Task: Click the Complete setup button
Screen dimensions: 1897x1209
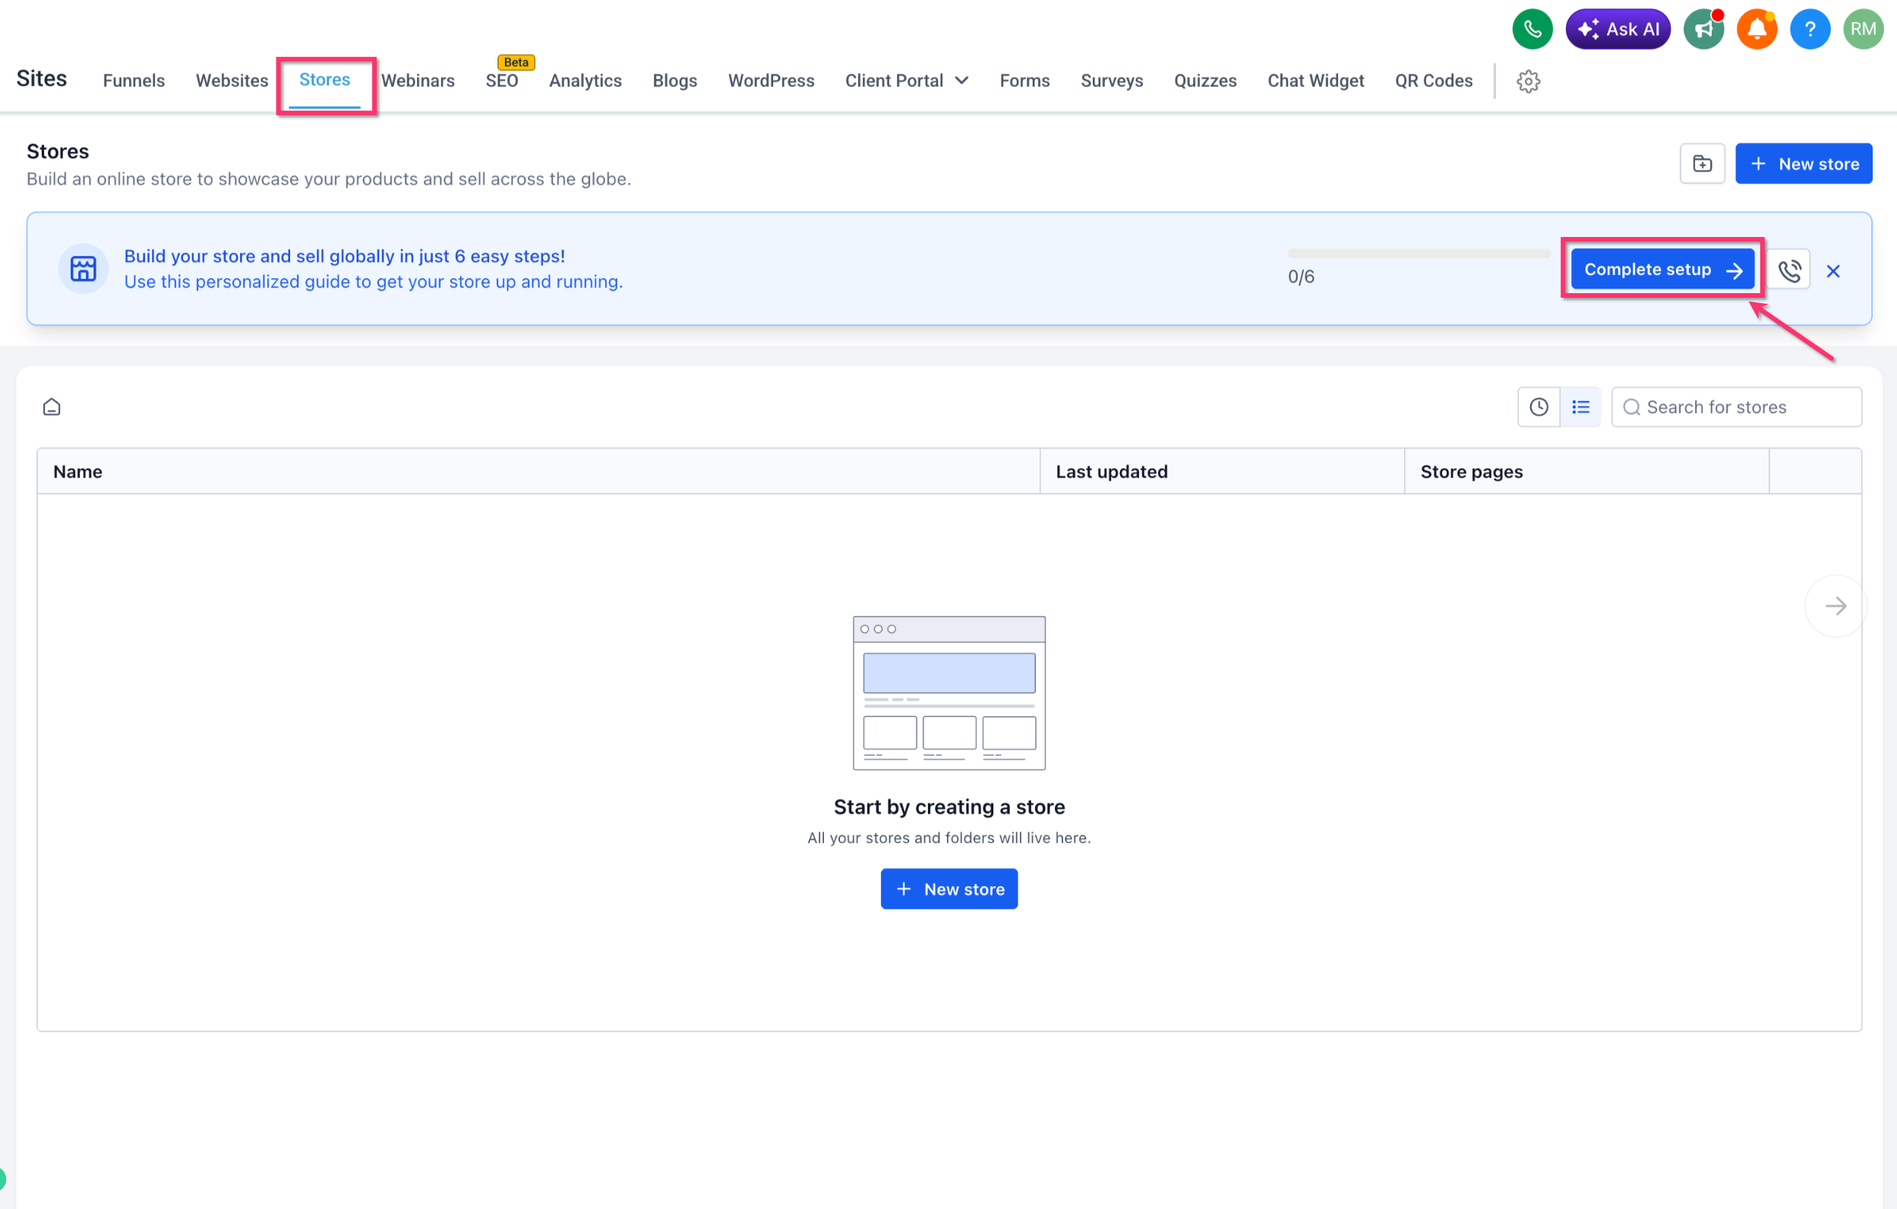Action: pos(1662,270)
